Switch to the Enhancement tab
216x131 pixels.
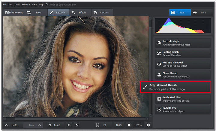14,13
